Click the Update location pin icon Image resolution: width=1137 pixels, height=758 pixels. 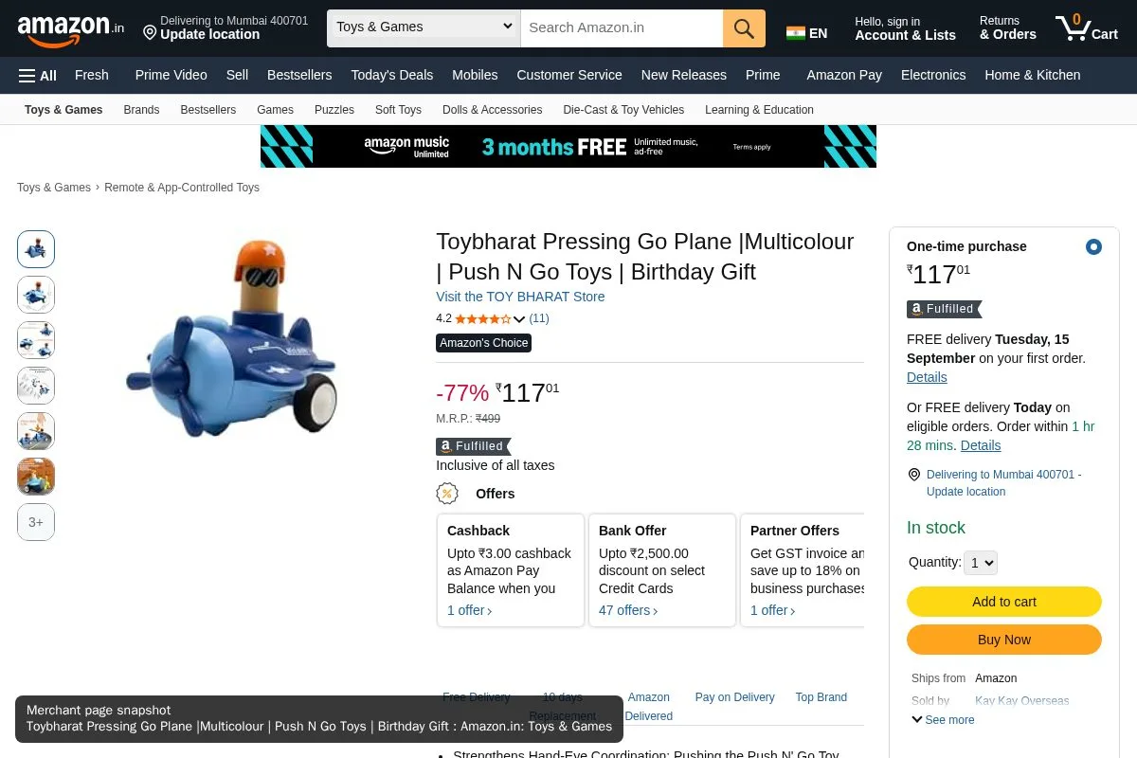coord(150,33)
